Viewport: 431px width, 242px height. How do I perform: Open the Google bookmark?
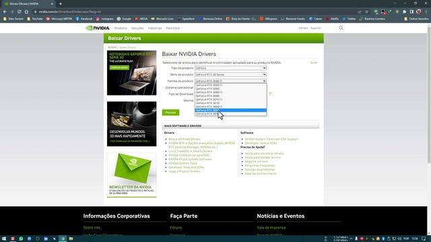coord(124,19)
